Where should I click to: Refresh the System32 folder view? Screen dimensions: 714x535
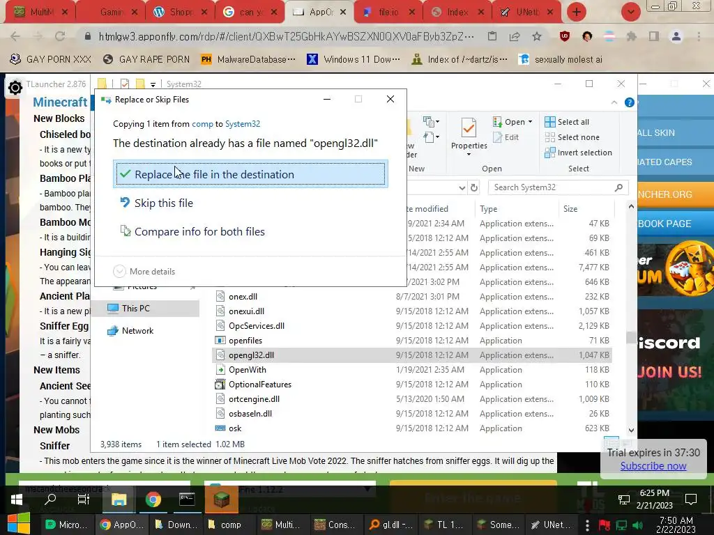pyautogui.click(x=474, y=187)
